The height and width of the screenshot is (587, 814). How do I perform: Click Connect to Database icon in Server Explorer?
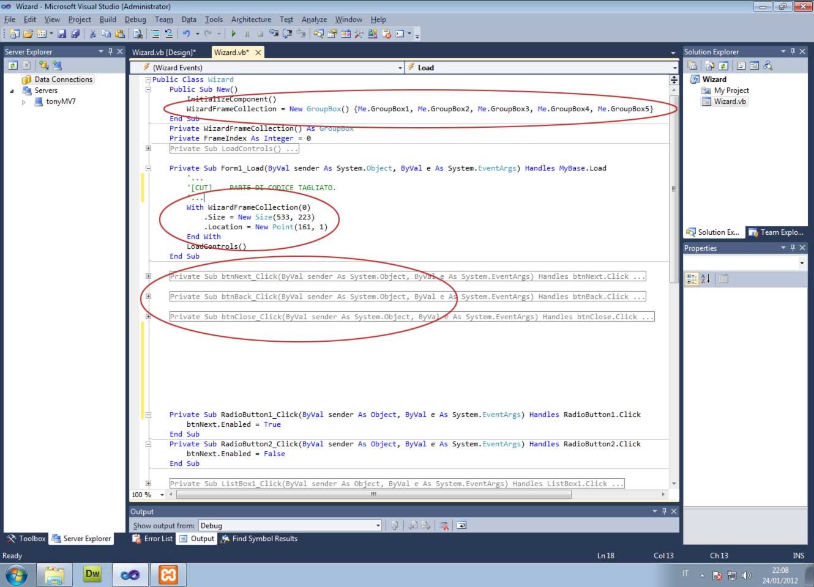pyautogui.click(x=43, y=65)
